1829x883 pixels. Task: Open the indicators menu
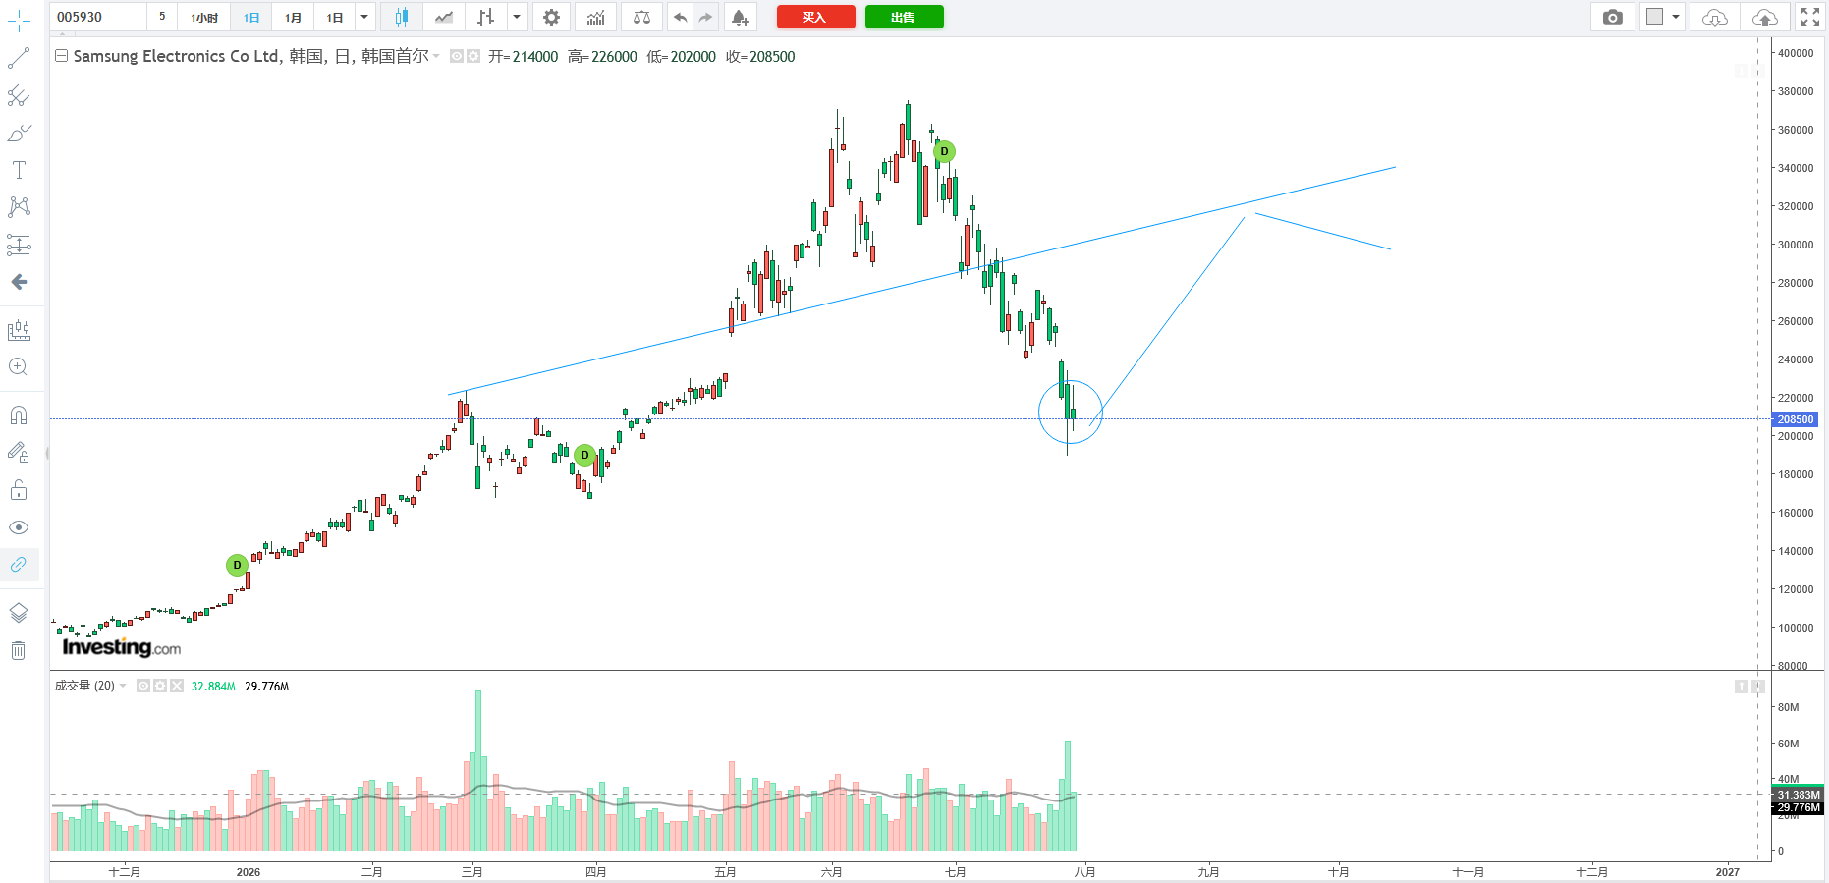(596, 17)
